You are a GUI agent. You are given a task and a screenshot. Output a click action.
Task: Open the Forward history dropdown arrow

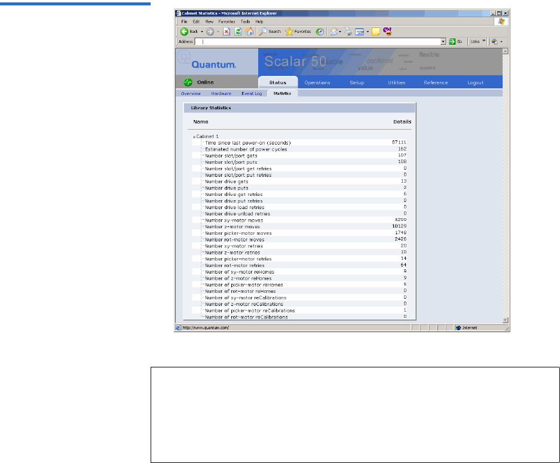coord(218,32)
